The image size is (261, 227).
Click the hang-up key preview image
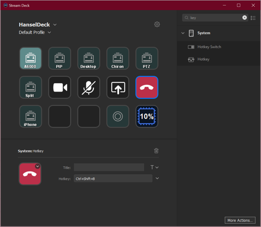[30, 174]
